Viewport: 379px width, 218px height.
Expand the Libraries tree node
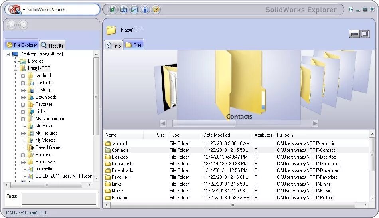[15, 61]
